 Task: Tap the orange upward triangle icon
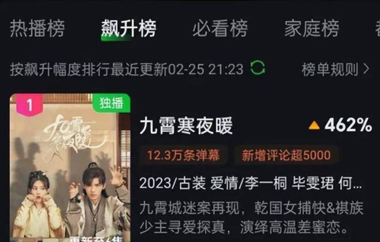[x=314, y=126]
